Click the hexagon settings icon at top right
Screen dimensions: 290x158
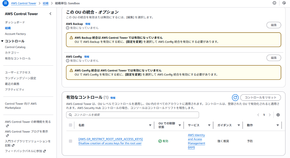click(x=284, y=3)
